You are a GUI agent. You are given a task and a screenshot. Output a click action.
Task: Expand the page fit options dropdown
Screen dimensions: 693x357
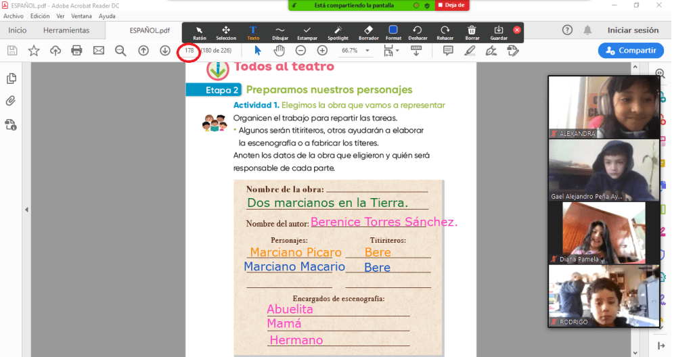[397, 51]
